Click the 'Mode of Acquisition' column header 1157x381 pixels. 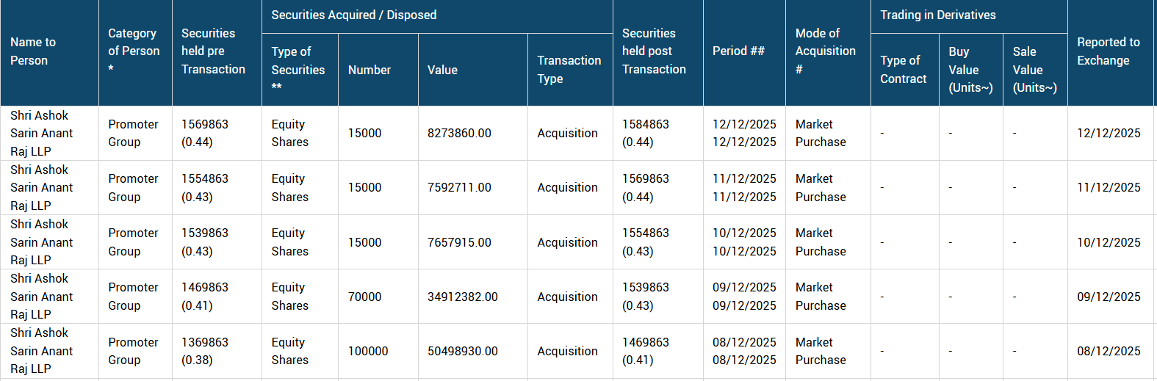[x=825, y=51]
